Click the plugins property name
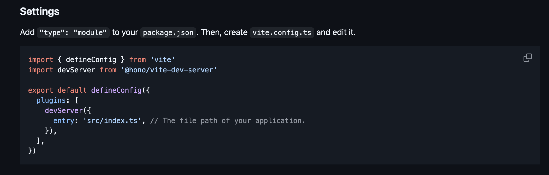This screenshot has width=549, height=175. pos(51,100)
